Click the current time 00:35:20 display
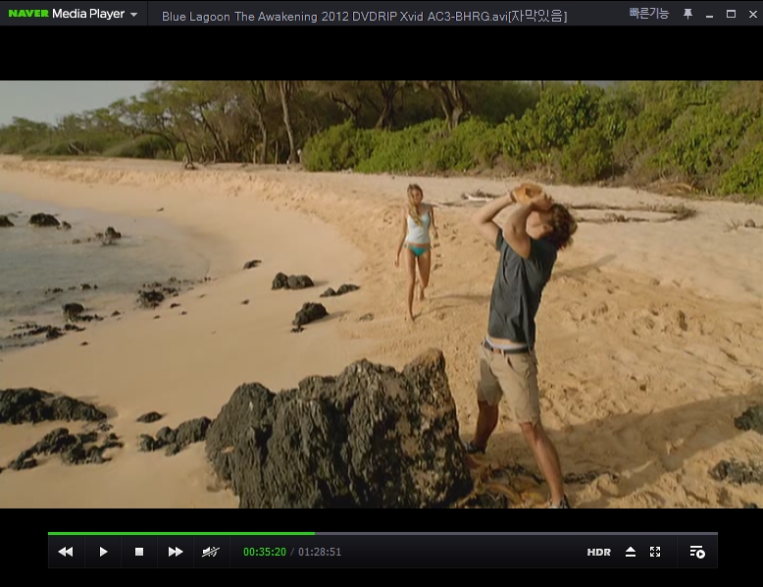763x587 pixels. pos(265,553)
